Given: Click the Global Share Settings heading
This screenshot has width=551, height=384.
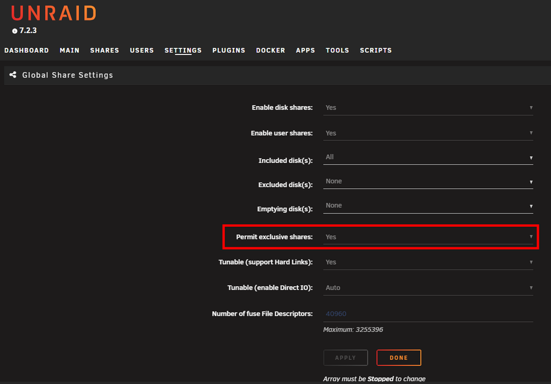Looking at the screenshot, I should click(x=67, y=75).
